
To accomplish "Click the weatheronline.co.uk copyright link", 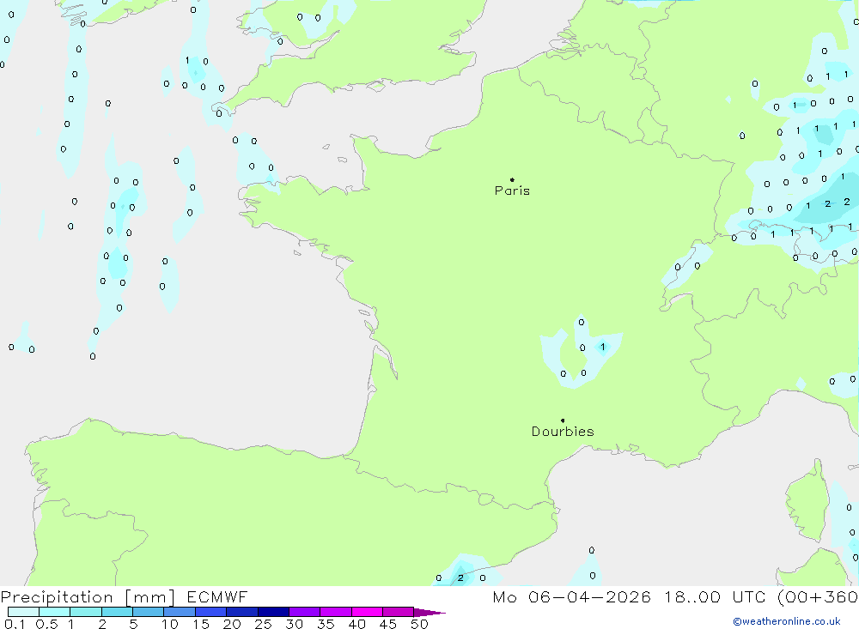I will (x=787, y=621).
